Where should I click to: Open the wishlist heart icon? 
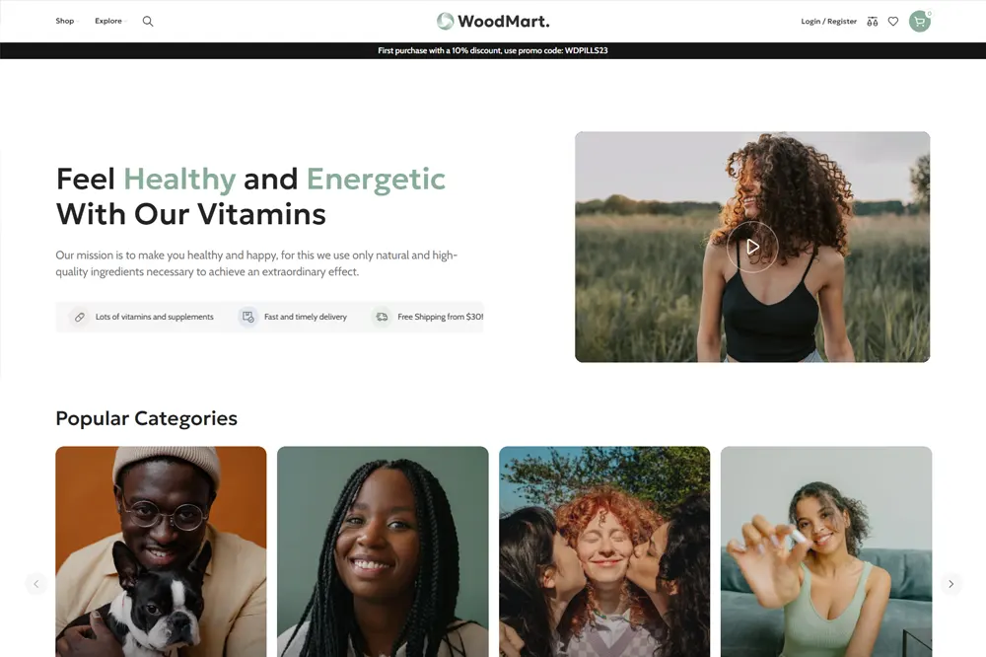coord(893,22)
